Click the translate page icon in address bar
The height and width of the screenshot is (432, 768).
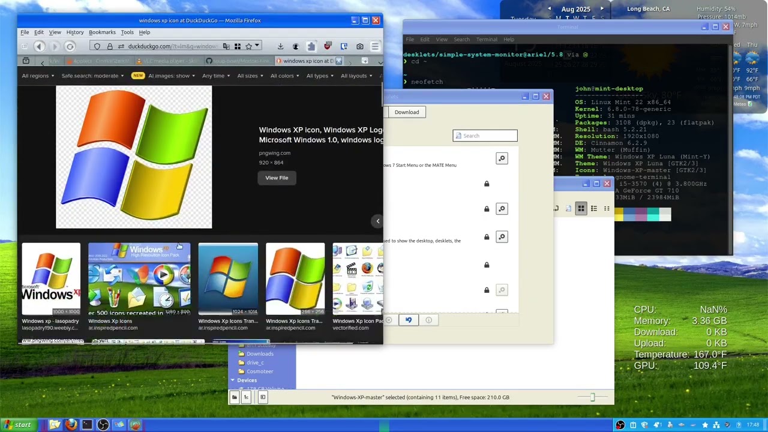pos(226,46)
